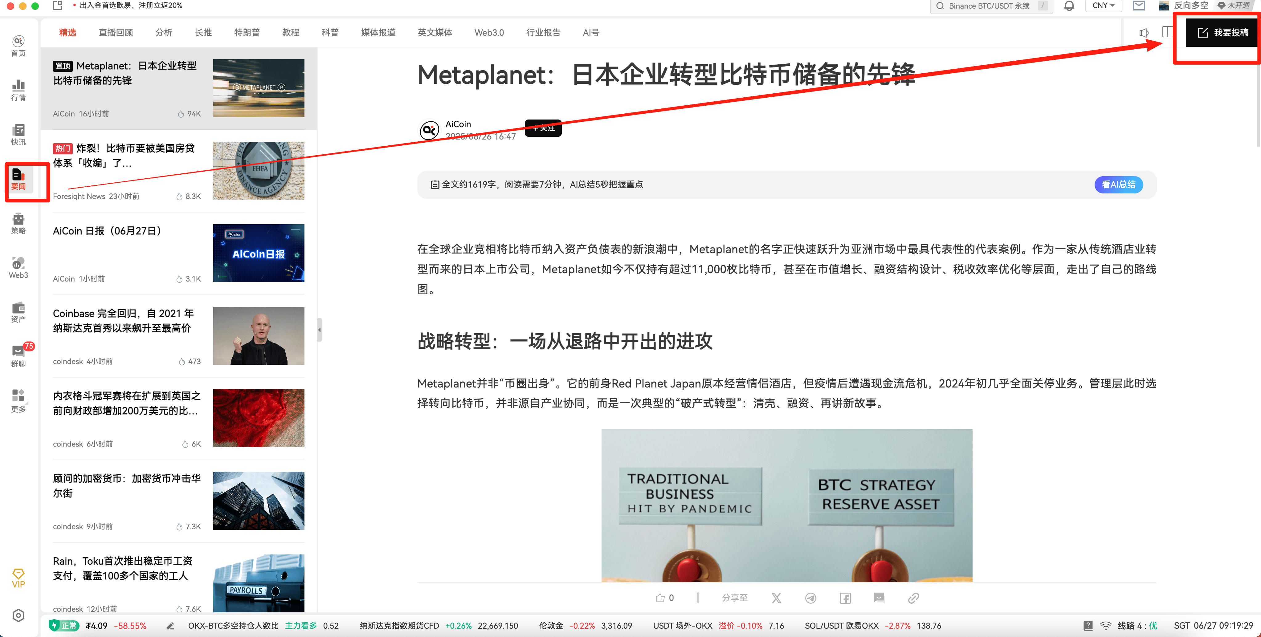The image size is (1261, 637).
Task: Switch to the 特朗普 tab
Action: tap(247, 32)
